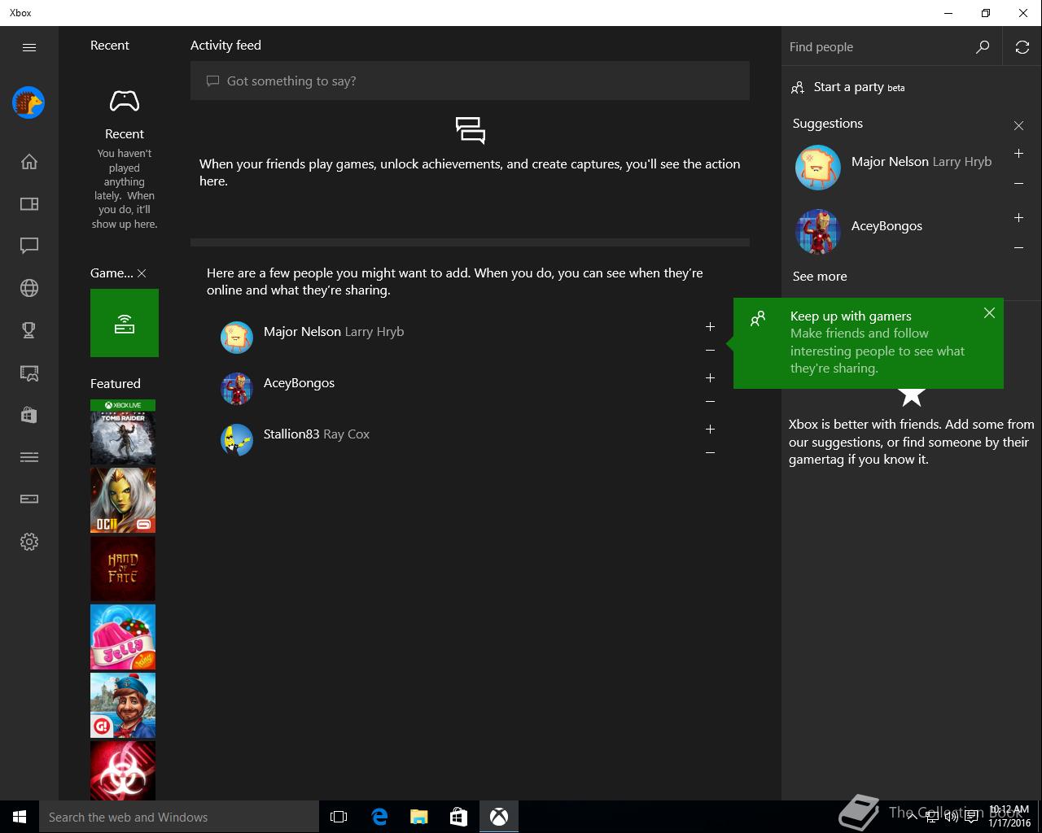This screenshot has width=1042, height=833.
Task: Click the Find people search magnifier
Action: coord(983,47)
